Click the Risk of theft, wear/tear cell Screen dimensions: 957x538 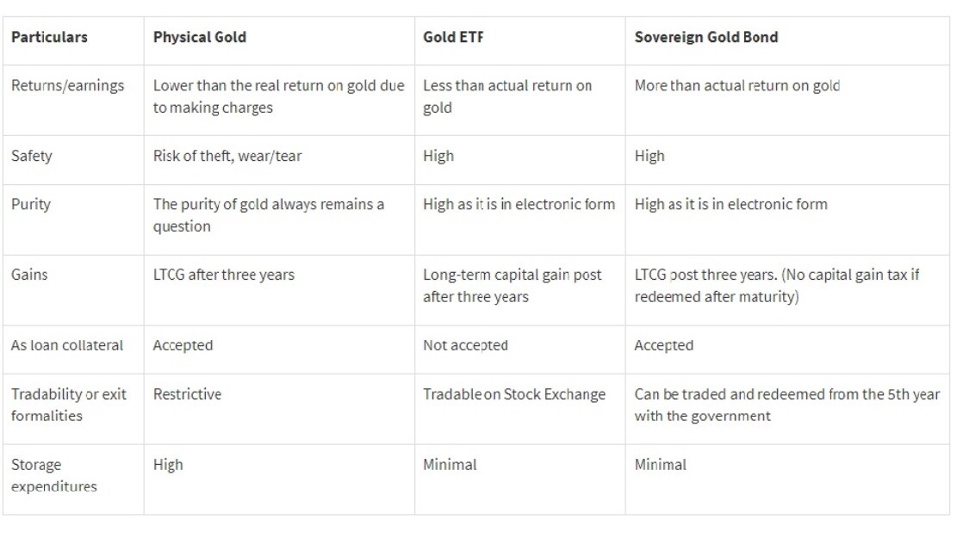pos(227,156)
